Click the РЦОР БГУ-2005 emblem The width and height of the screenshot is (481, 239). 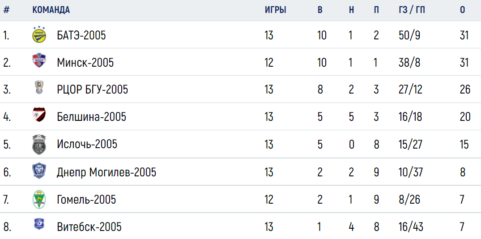pos(39,87)
